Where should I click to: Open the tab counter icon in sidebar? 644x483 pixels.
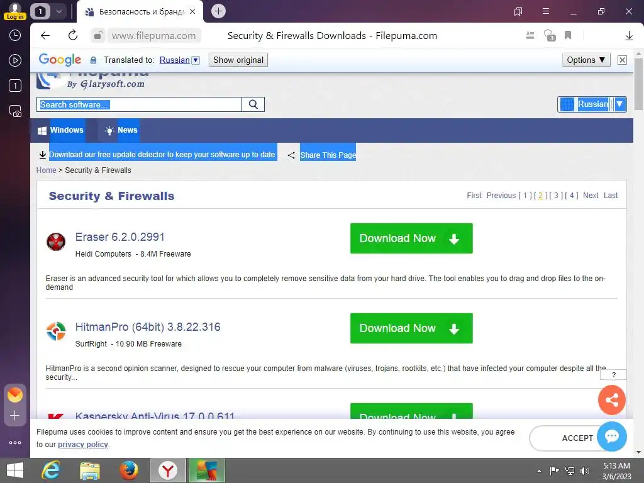[15, 86]
